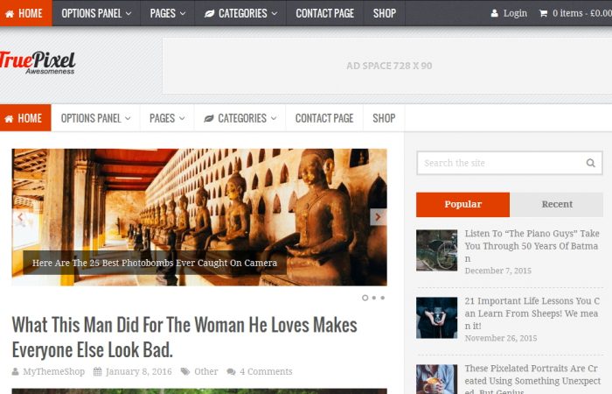Open MyThemeShop author link
The height and width of the screenshot is (394, 612).
pos(53,371)
